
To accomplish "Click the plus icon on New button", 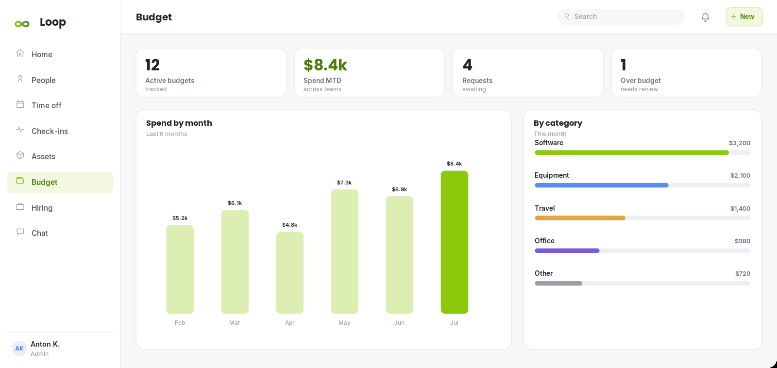I will coord(734,17).
